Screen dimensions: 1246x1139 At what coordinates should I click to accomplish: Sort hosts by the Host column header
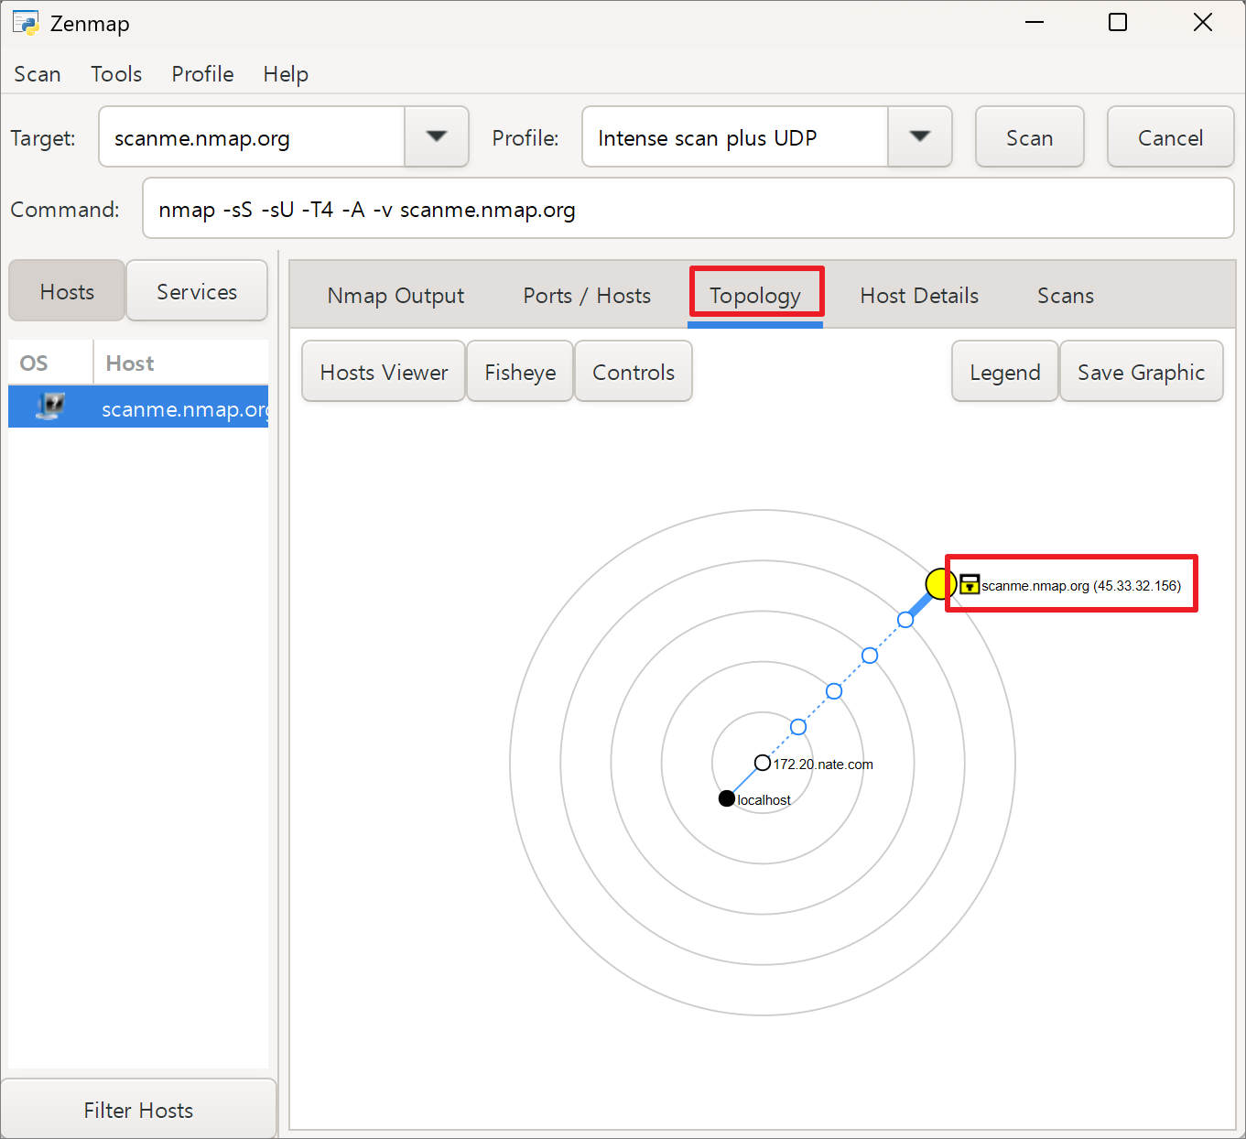180,363
